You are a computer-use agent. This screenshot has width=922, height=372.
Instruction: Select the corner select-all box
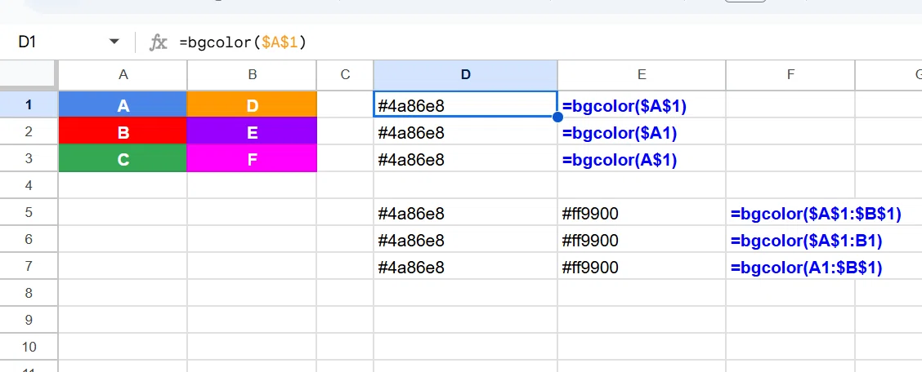29,75
